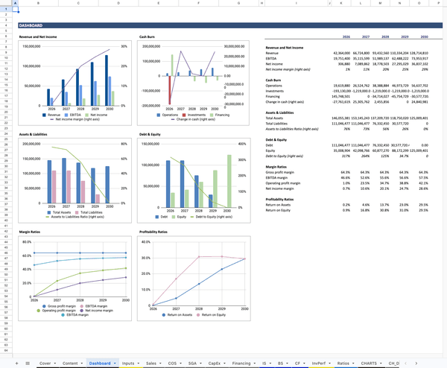Open the CHARTS sheet tab

point(368,363)
